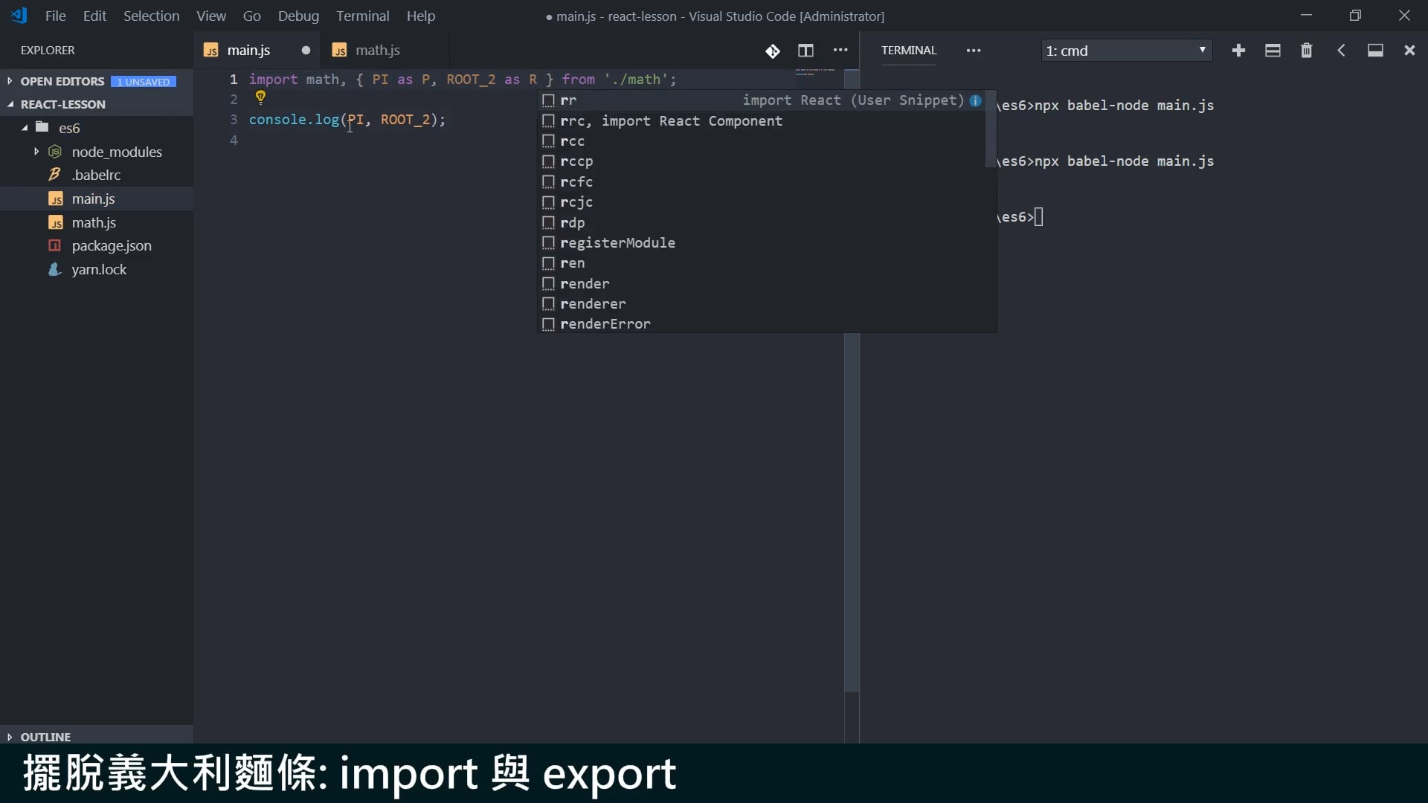
Task: Click the split terminal icon
Action: [1273, 51]
